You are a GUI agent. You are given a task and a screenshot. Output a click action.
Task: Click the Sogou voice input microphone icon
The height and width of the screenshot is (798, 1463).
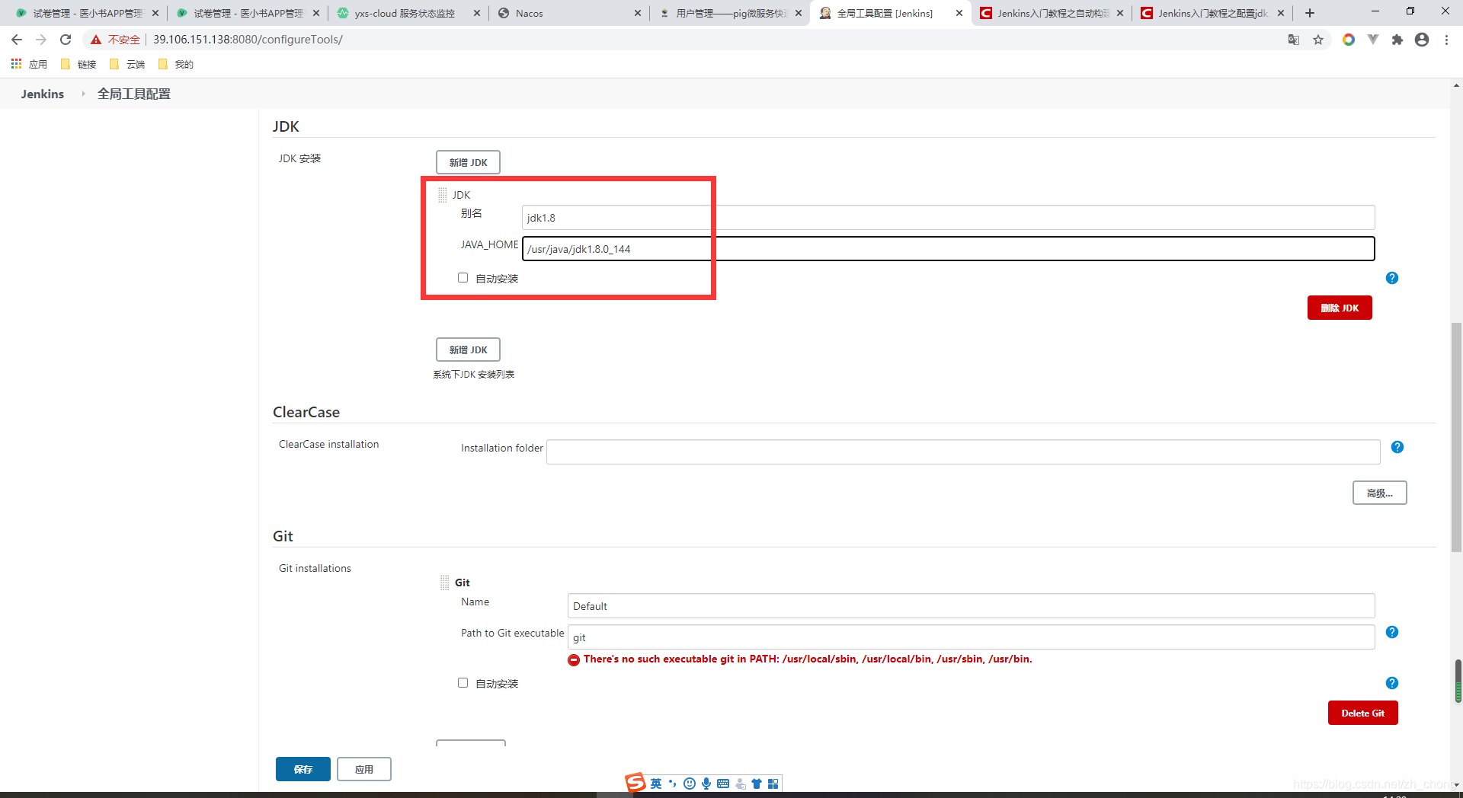click(706, 783)
